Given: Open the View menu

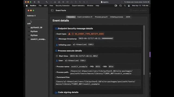Looking at the screenshot, I should [51, 6].
